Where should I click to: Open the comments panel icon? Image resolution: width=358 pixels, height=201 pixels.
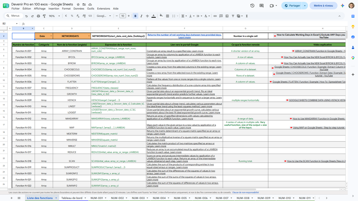(262, 6)
